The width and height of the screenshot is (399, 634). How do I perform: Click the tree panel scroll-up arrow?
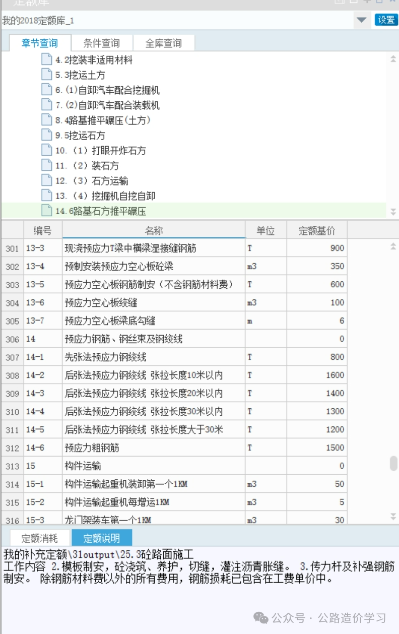(393, 59)
